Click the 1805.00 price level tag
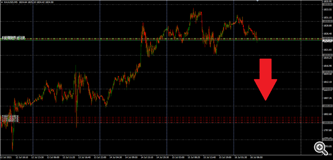Screen dimensions: 333x160 click(327, 106)
